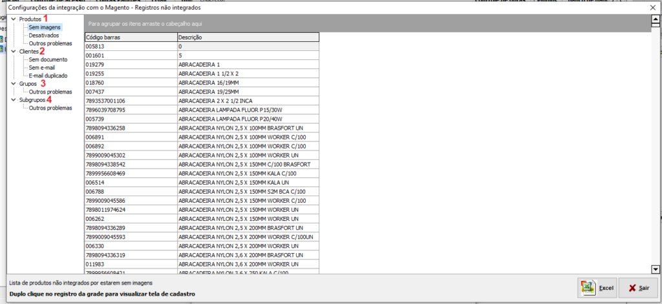Select barcode cell 7899009045586

(x=131, y=201)
